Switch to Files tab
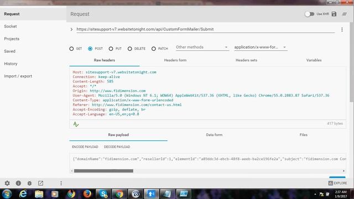 click(304, 135)
